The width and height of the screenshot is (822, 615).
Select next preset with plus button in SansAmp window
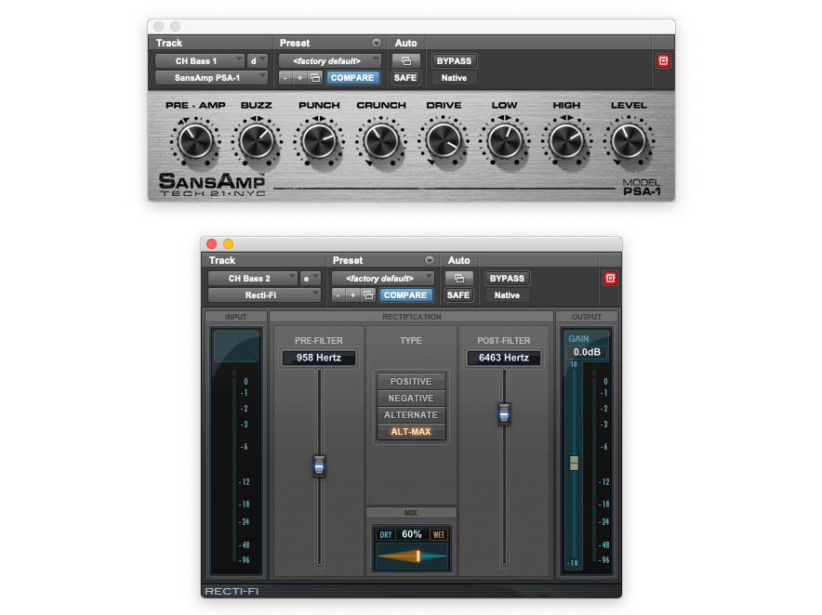pyautogui.click(x=299, y=77)
